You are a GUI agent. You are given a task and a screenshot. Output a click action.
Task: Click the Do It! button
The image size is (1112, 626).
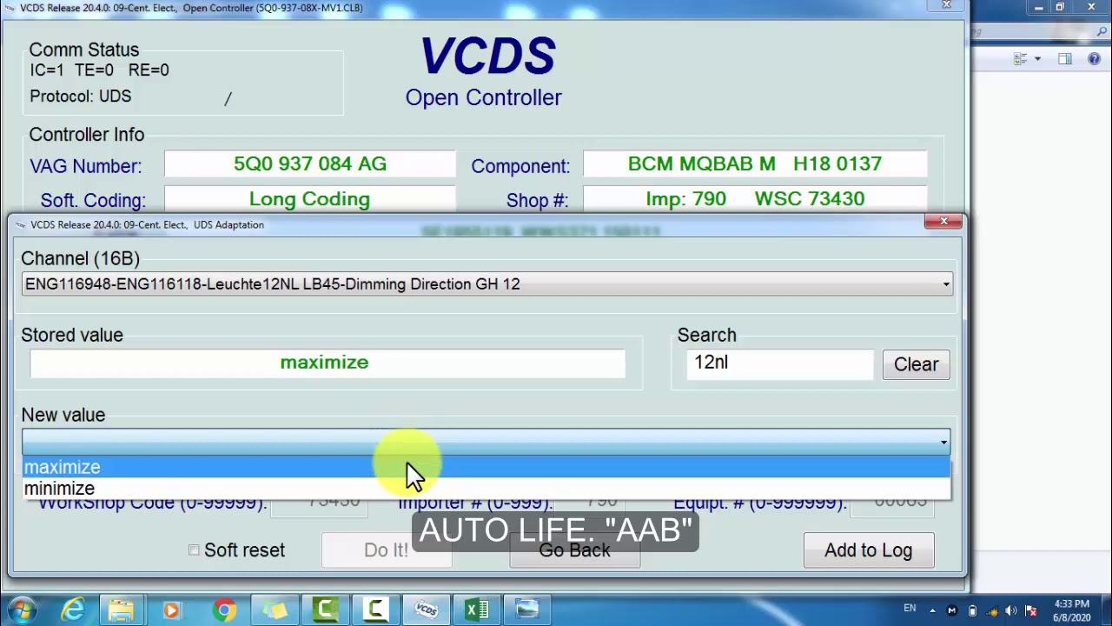pyautogui.click(x=386, y=550)
